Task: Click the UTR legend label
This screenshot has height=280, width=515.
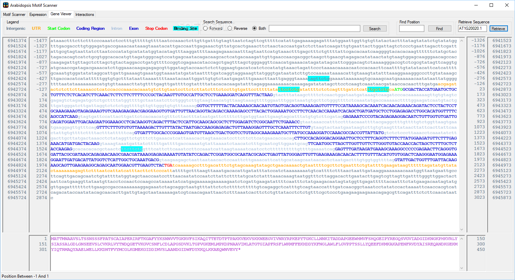Action: [36, 28]
